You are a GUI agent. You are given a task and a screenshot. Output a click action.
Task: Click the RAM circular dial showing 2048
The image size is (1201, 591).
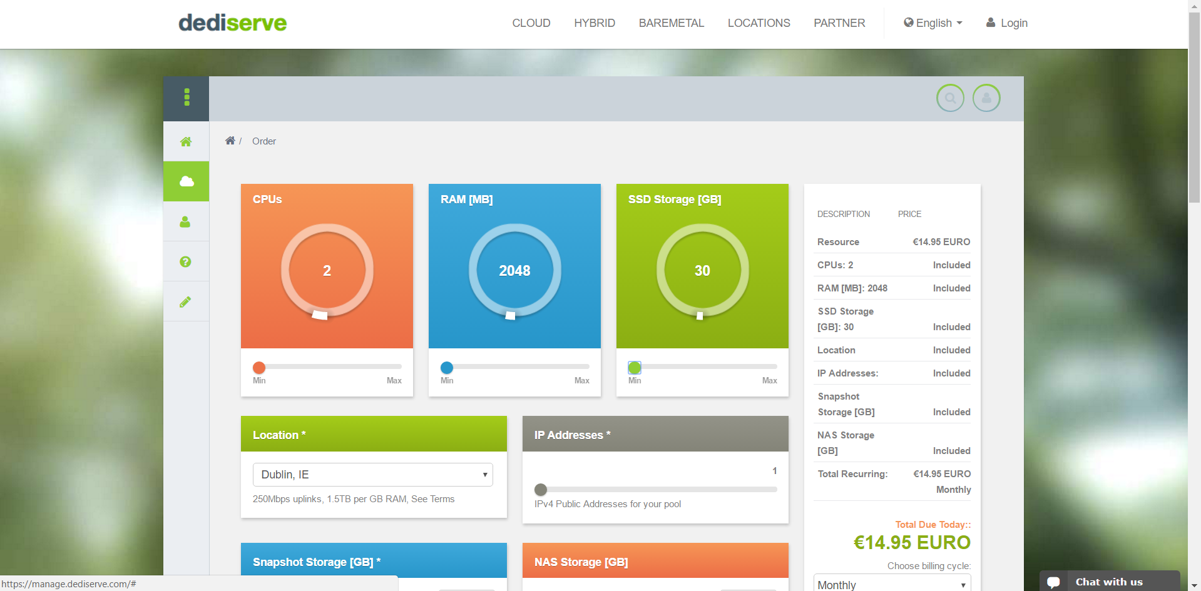514,270
